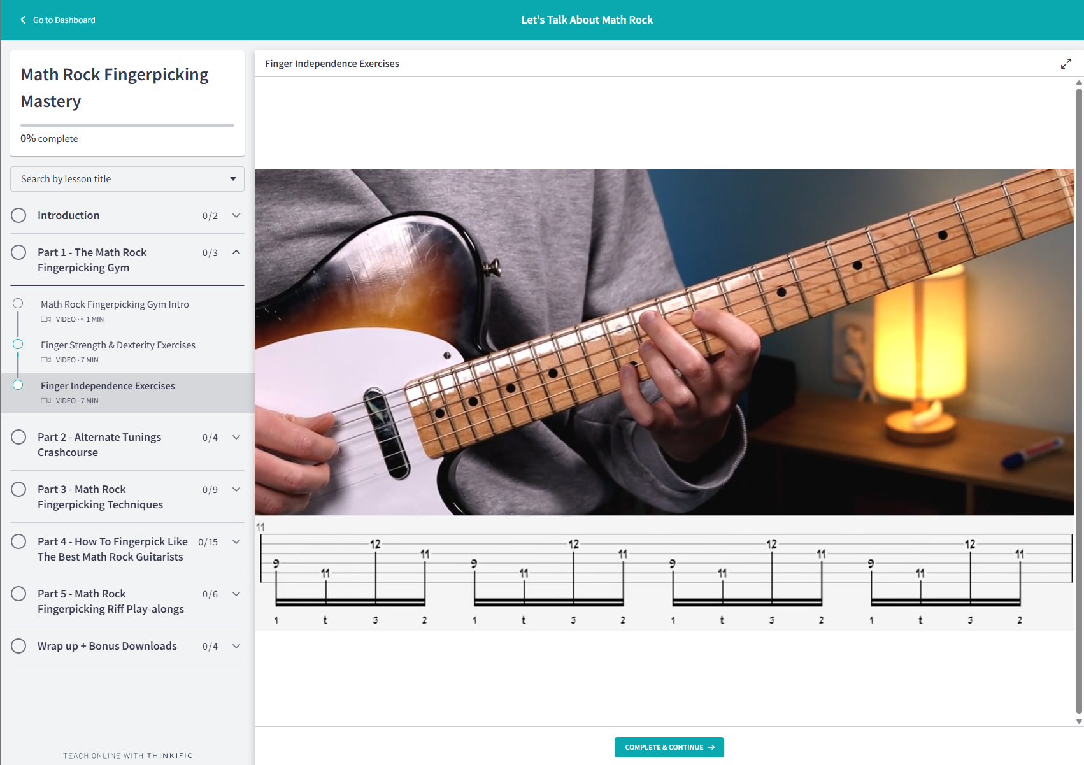Play the guitar lesson video
Screen dimensions: 1084x765
[664, 342]
